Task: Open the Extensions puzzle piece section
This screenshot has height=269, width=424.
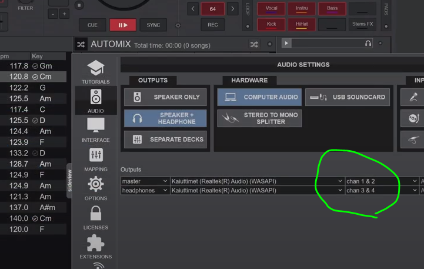Action: pos(95,246)
